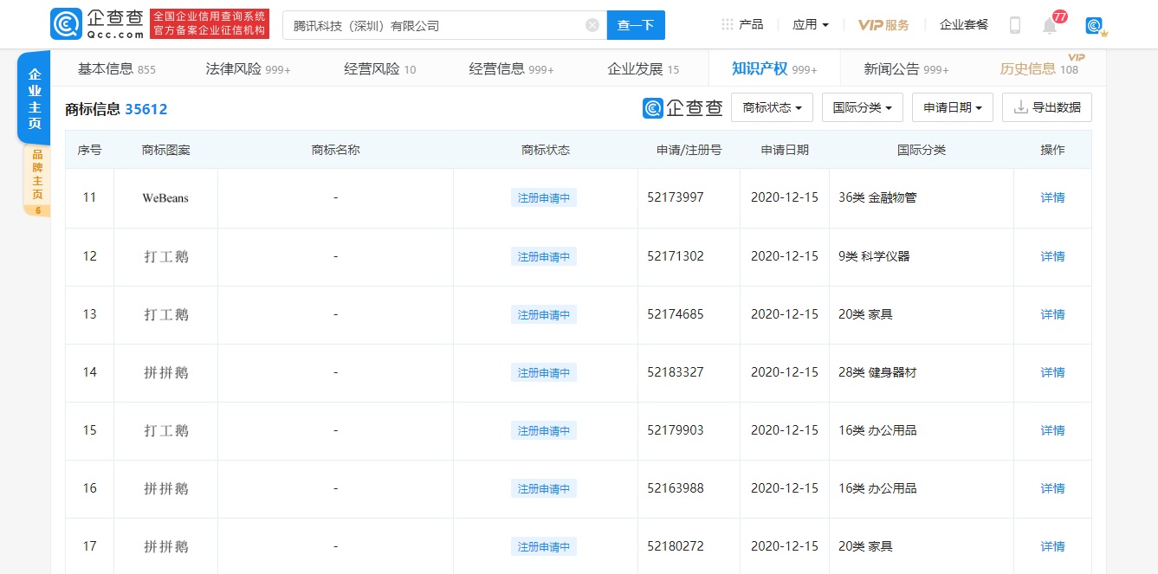The width and height of the screenshot is (1158, 574).
Task: Expand the 商标状态 filter dropdown
Action: [x=772, y=107]
